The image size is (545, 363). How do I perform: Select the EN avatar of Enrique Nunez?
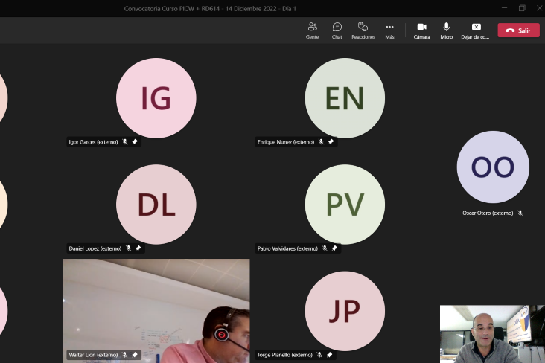[x=345, y=98]
